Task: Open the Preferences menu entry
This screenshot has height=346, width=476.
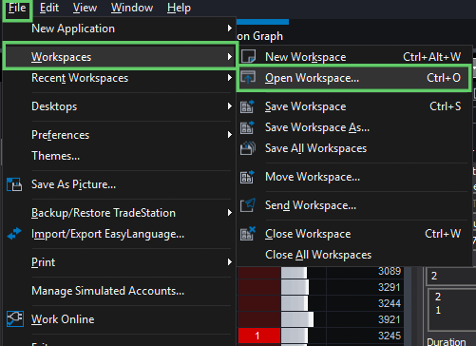Action: (x=60, y=135)
